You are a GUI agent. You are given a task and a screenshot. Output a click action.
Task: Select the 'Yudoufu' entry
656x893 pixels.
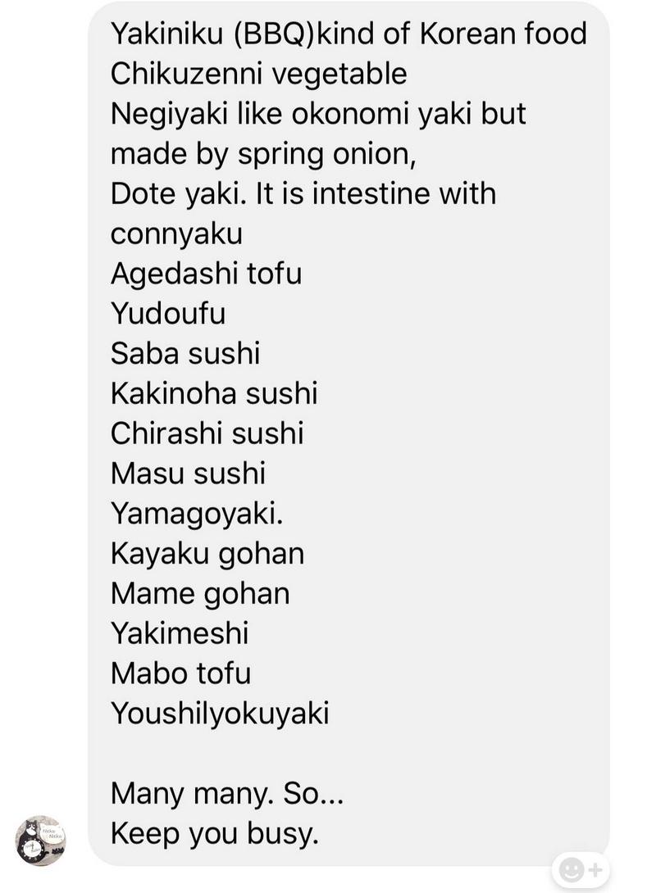click(168, 313)
